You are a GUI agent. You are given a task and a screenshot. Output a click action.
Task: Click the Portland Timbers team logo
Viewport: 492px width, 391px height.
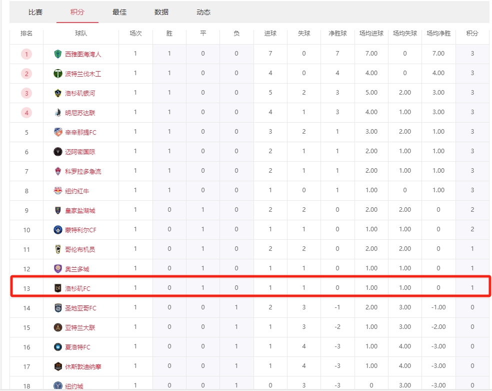(58, 74)
